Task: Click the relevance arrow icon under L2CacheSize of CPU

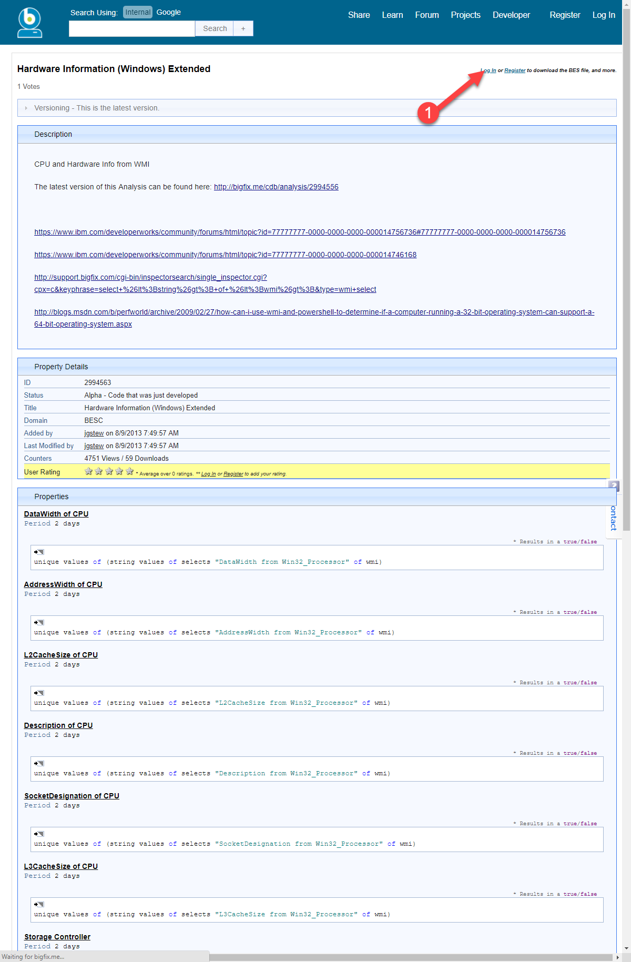Action: (x=39, y=693)
